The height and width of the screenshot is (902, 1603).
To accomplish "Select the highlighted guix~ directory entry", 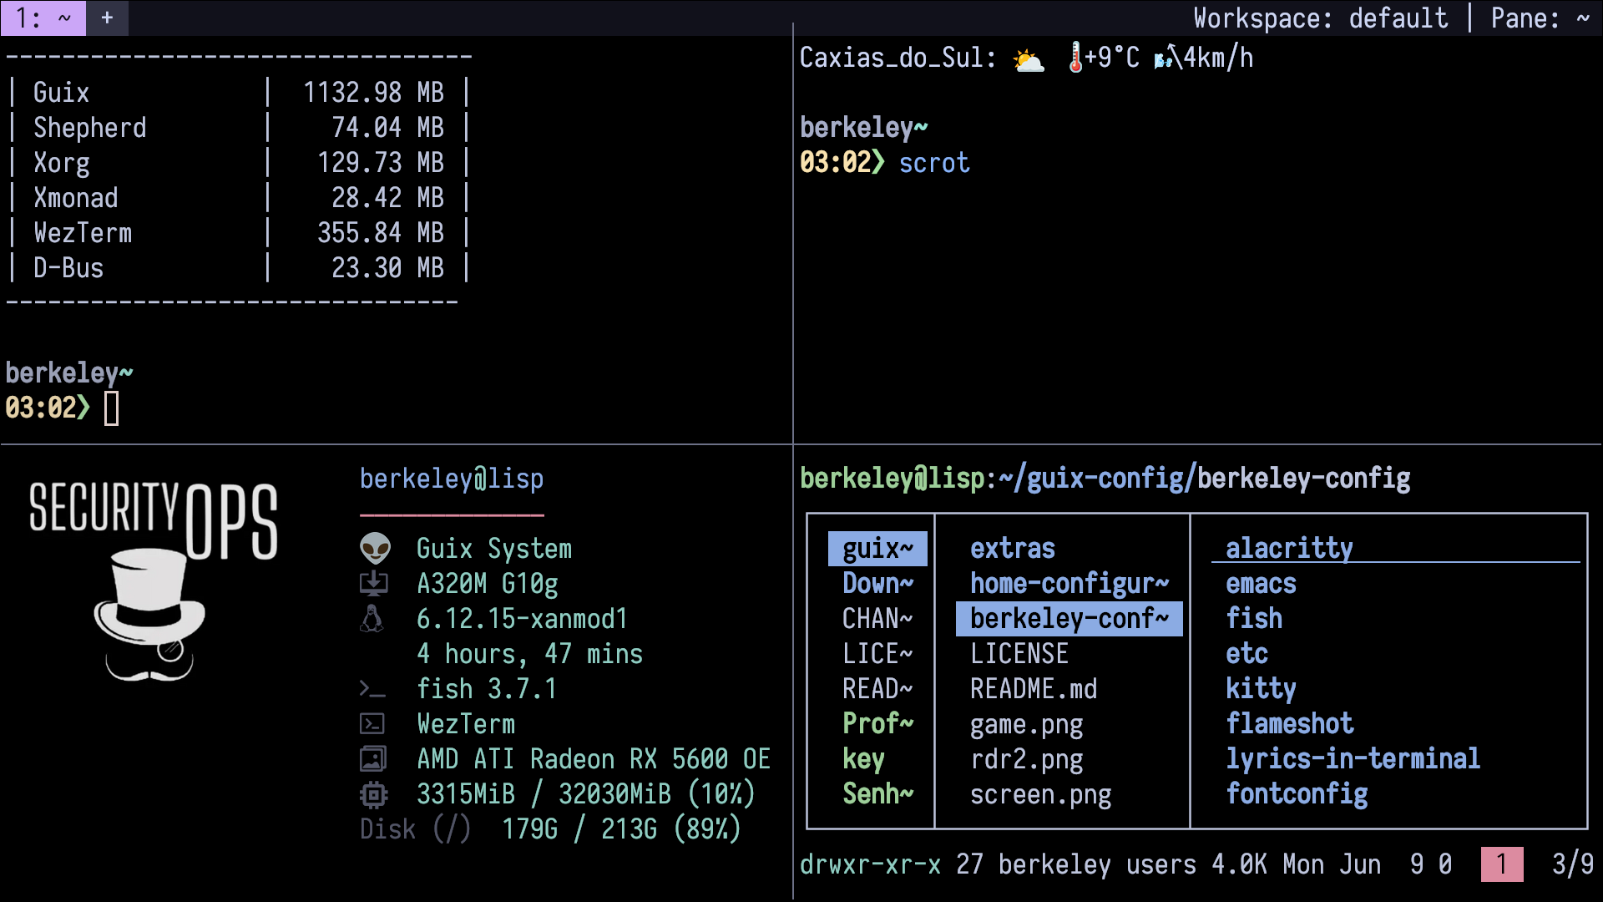I will (877, 549).
